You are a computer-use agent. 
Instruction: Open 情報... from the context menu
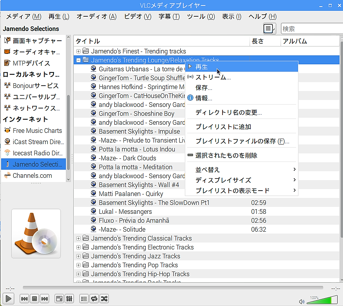point(241,98)
